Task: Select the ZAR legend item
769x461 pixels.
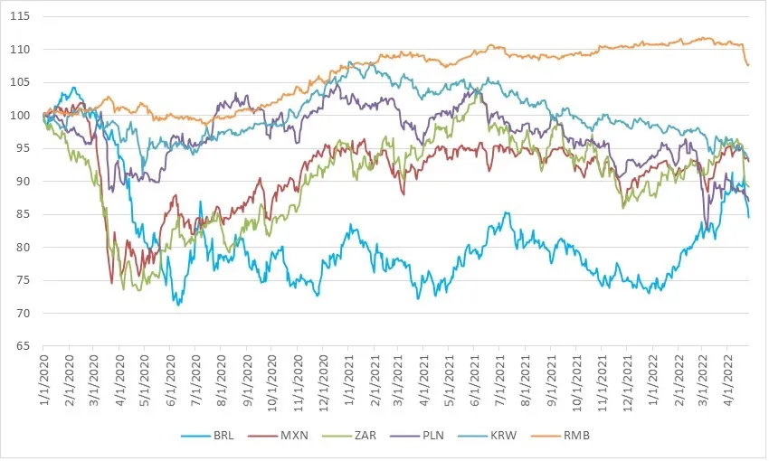Action: [x=349, y=436]
